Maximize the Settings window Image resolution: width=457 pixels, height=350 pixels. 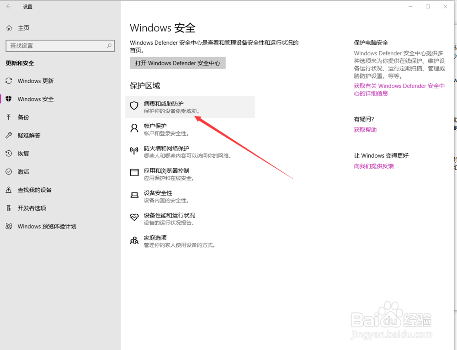[x=428, y=6]
